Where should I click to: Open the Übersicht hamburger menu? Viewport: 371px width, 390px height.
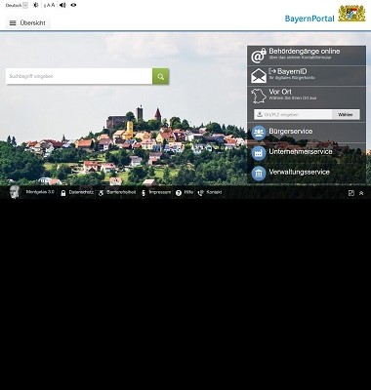point(27,23)
